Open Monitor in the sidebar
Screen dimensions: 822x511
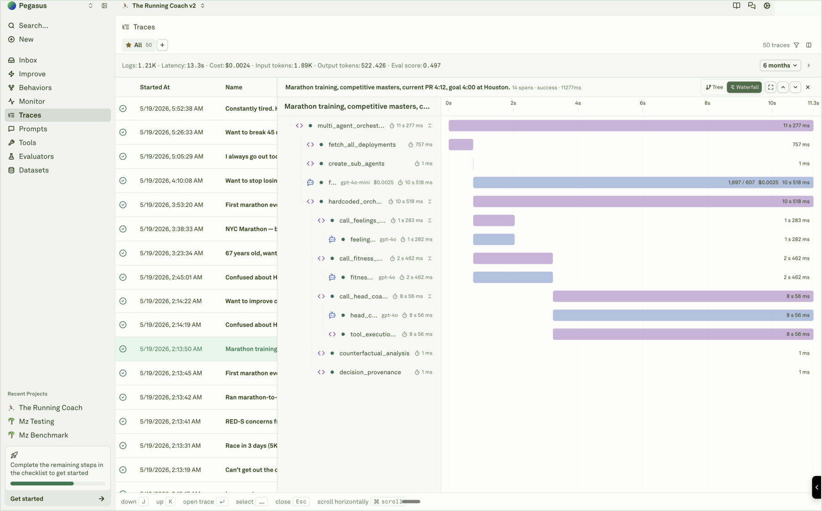[58, 101]
